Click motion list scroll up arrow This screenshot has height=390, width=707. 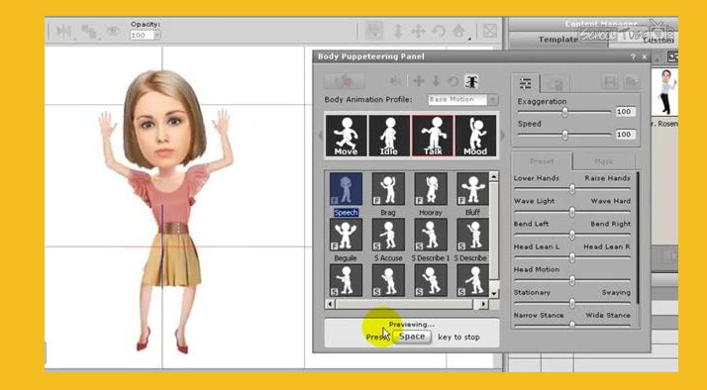click(x=494, y=176)
